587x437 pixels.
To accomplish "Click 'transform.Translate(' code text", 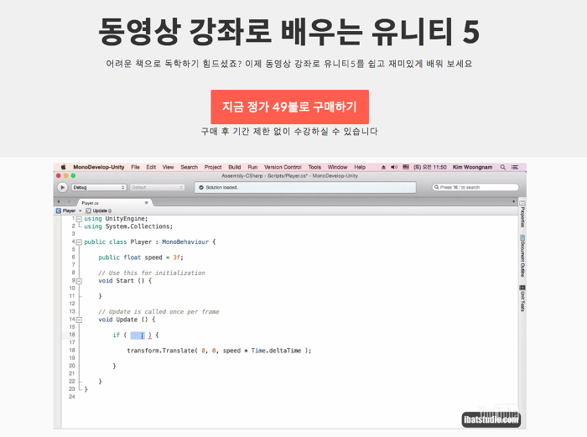I will tap(162, 351).
